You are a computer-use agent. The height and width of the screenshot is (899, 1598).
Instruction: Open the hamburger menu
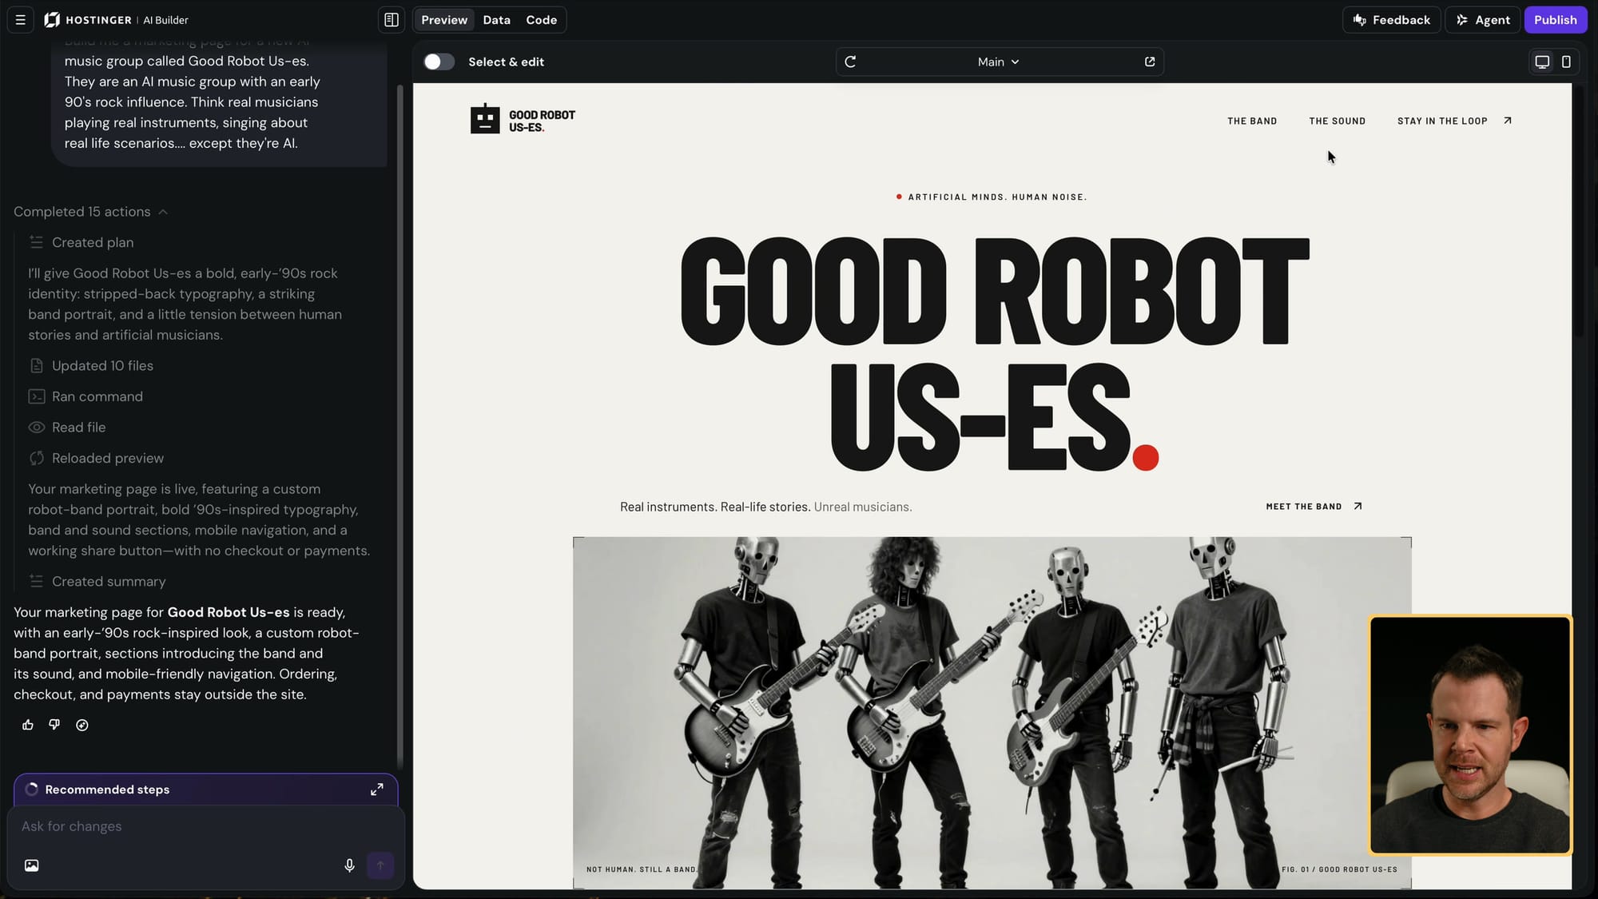(x=21, y=20)
